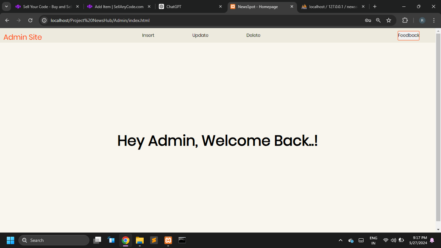Open the Chrome three-dot menu
The image size is (441, 248).
[x=434, y=20]
